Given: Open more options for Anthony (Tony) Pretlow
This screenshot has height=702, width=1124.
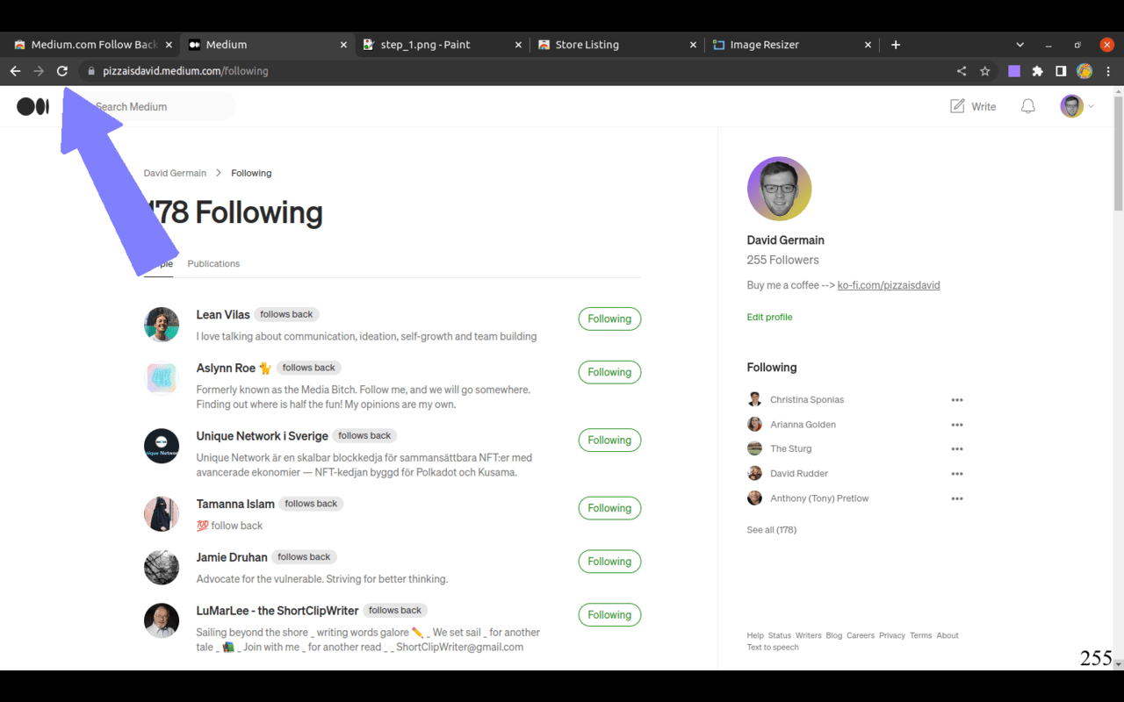Looking at the screenshot, I should 957,498.
